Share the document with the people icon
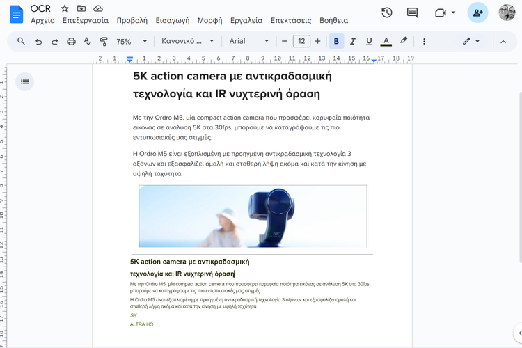This screenshot has width=522, height=348. click(477, 13)
